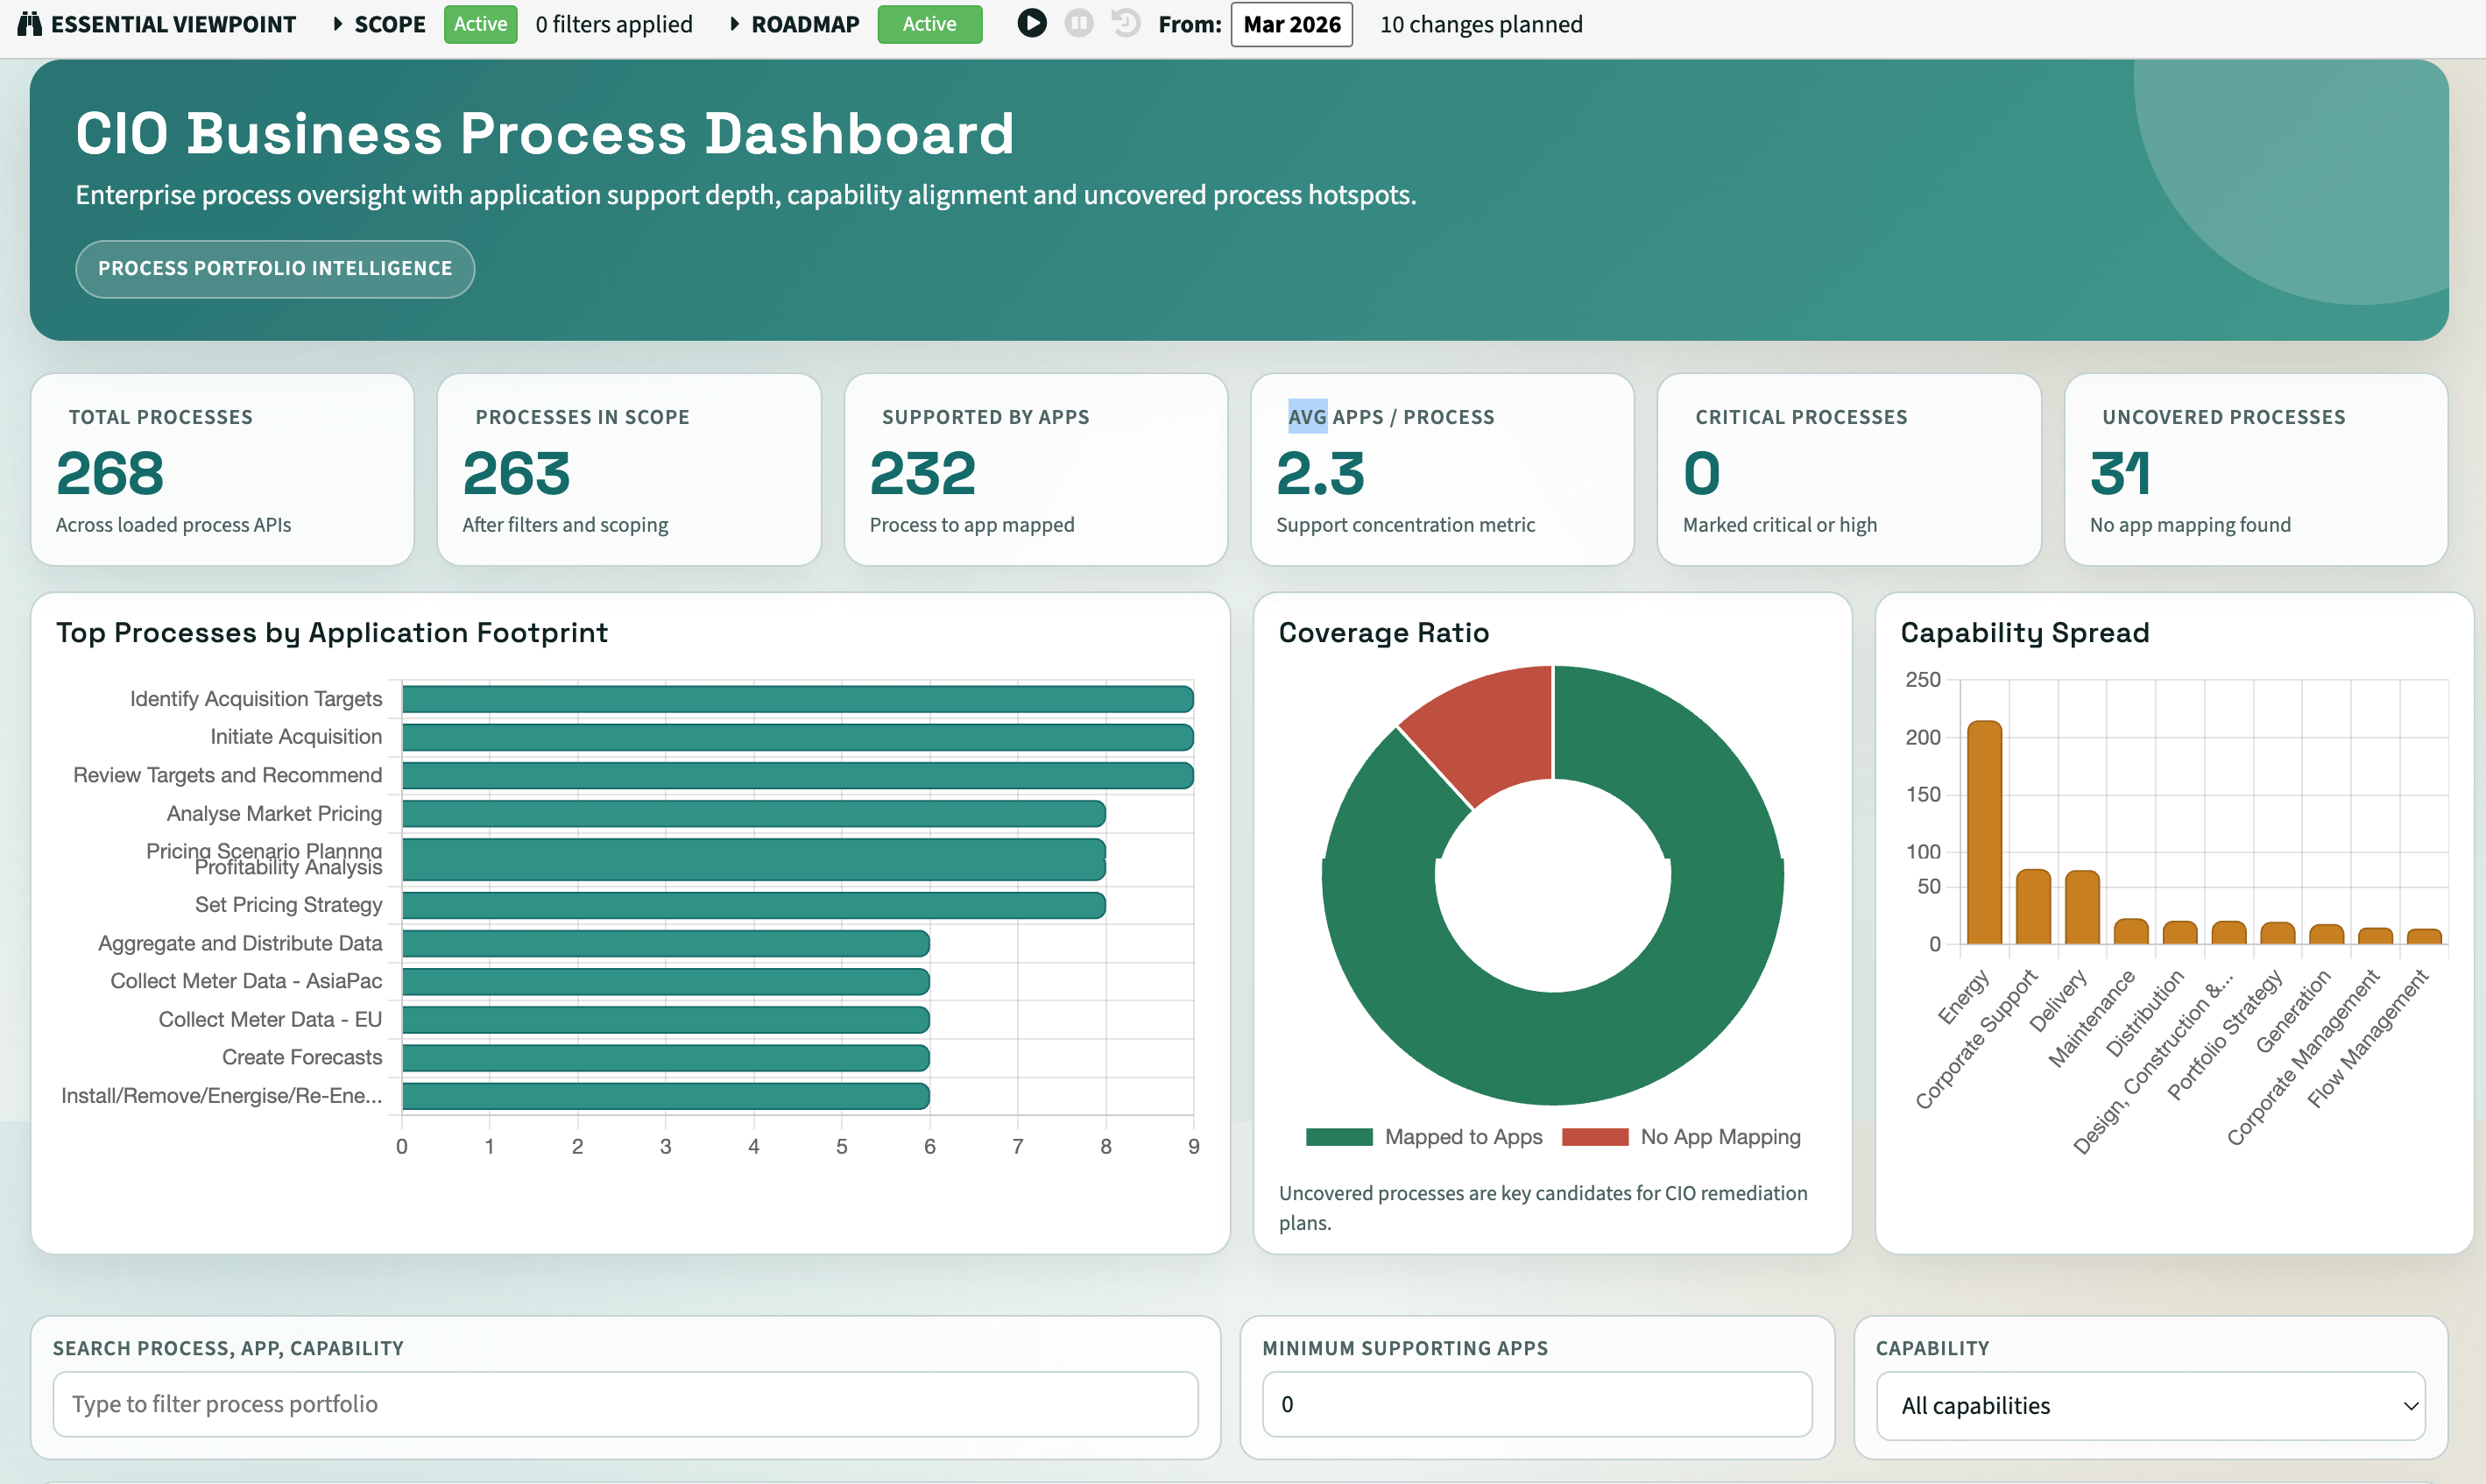Screen dimensions: 2486x1484
Task: Toggle the Roadmap Active badge
Action: point(929,24)
